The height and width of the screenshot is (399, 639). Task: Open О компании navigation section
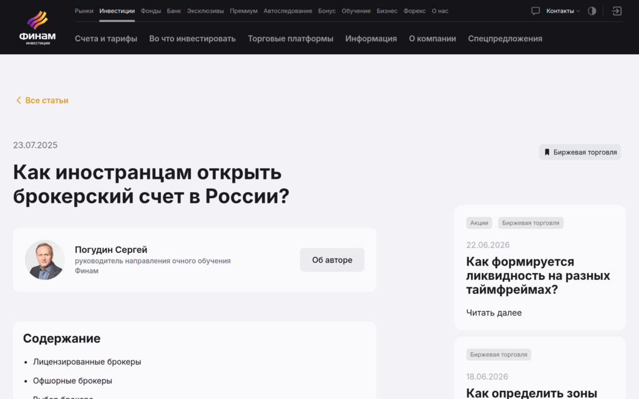(x=432, y=39)
